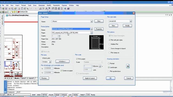
Task: Jump to first layout tab arrow
Action: [5, 78]
